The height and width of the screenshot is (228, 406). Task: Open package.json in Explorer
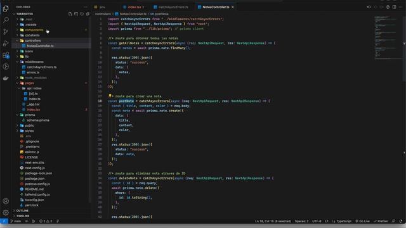click(35, 179)
